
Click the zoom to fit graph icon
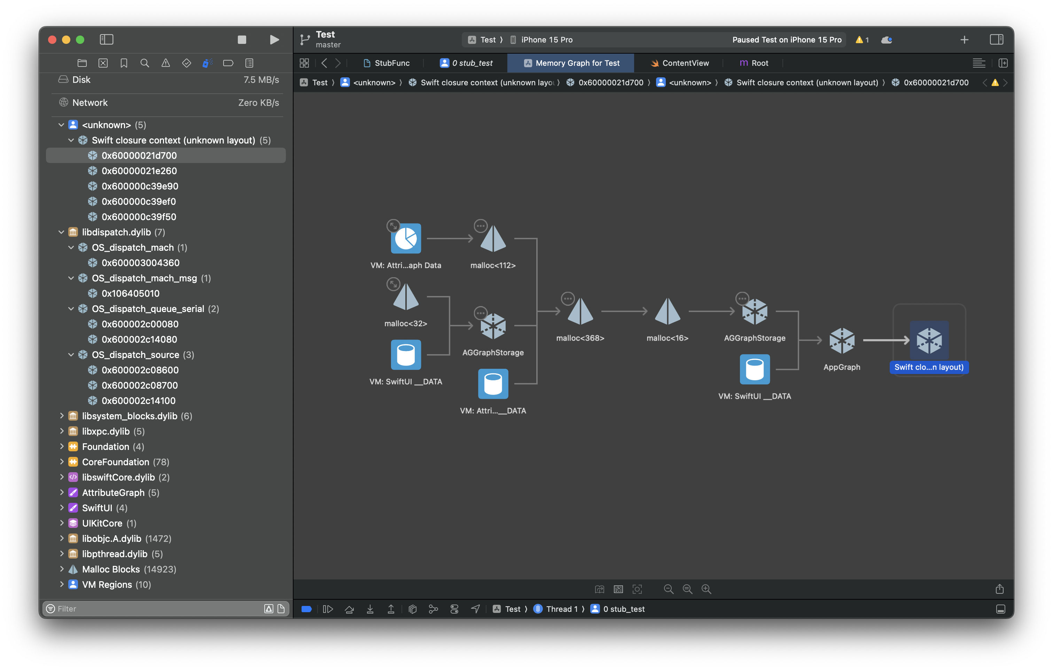point(637,589)
